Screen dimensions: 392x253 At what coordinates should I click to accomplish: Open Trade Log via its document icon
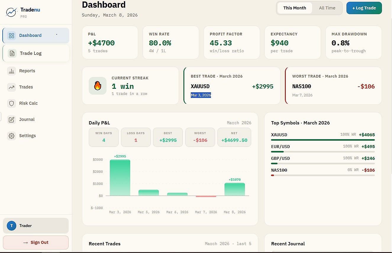coord(12,53)
